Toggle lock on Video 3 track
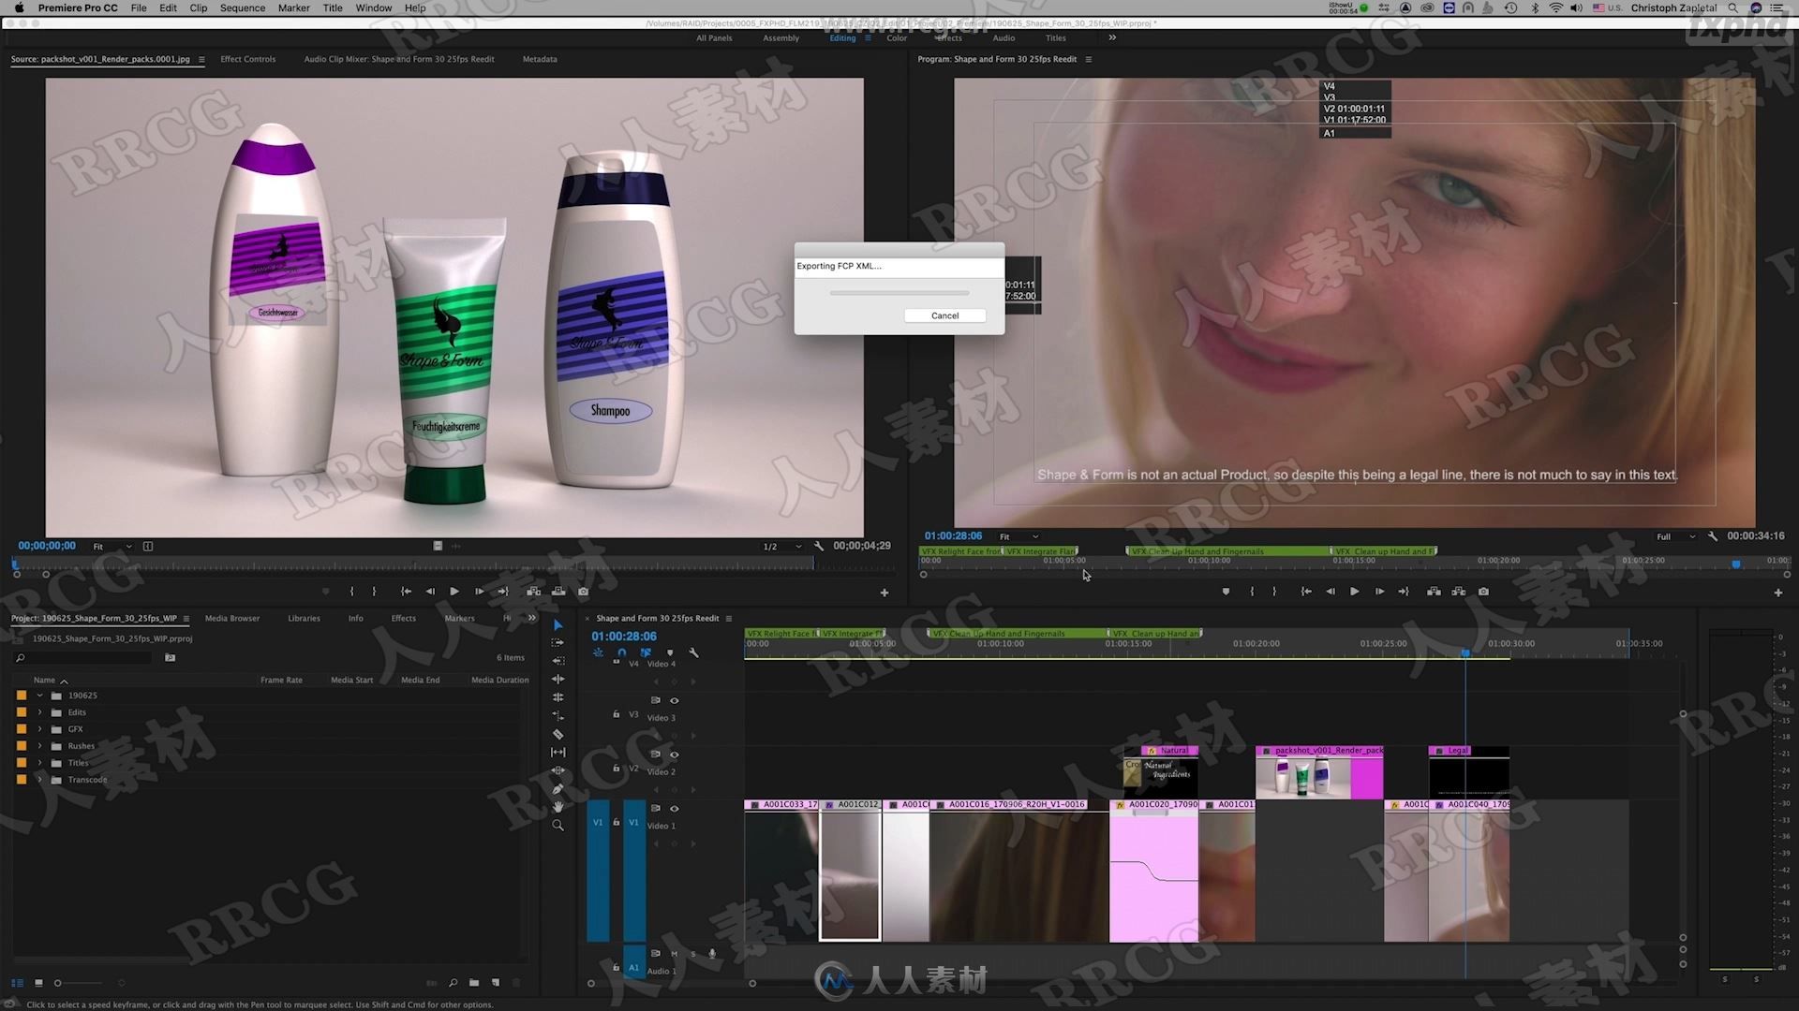The height and width of the screenshot is (1011, 1799). tap(616, 714)
